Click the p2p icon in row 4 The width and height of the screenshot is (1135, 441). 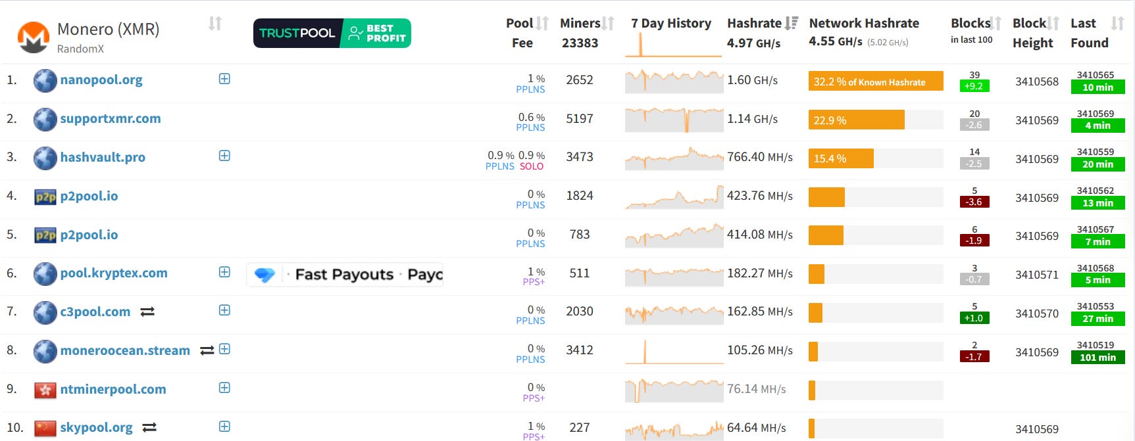[x=45, y=197]
